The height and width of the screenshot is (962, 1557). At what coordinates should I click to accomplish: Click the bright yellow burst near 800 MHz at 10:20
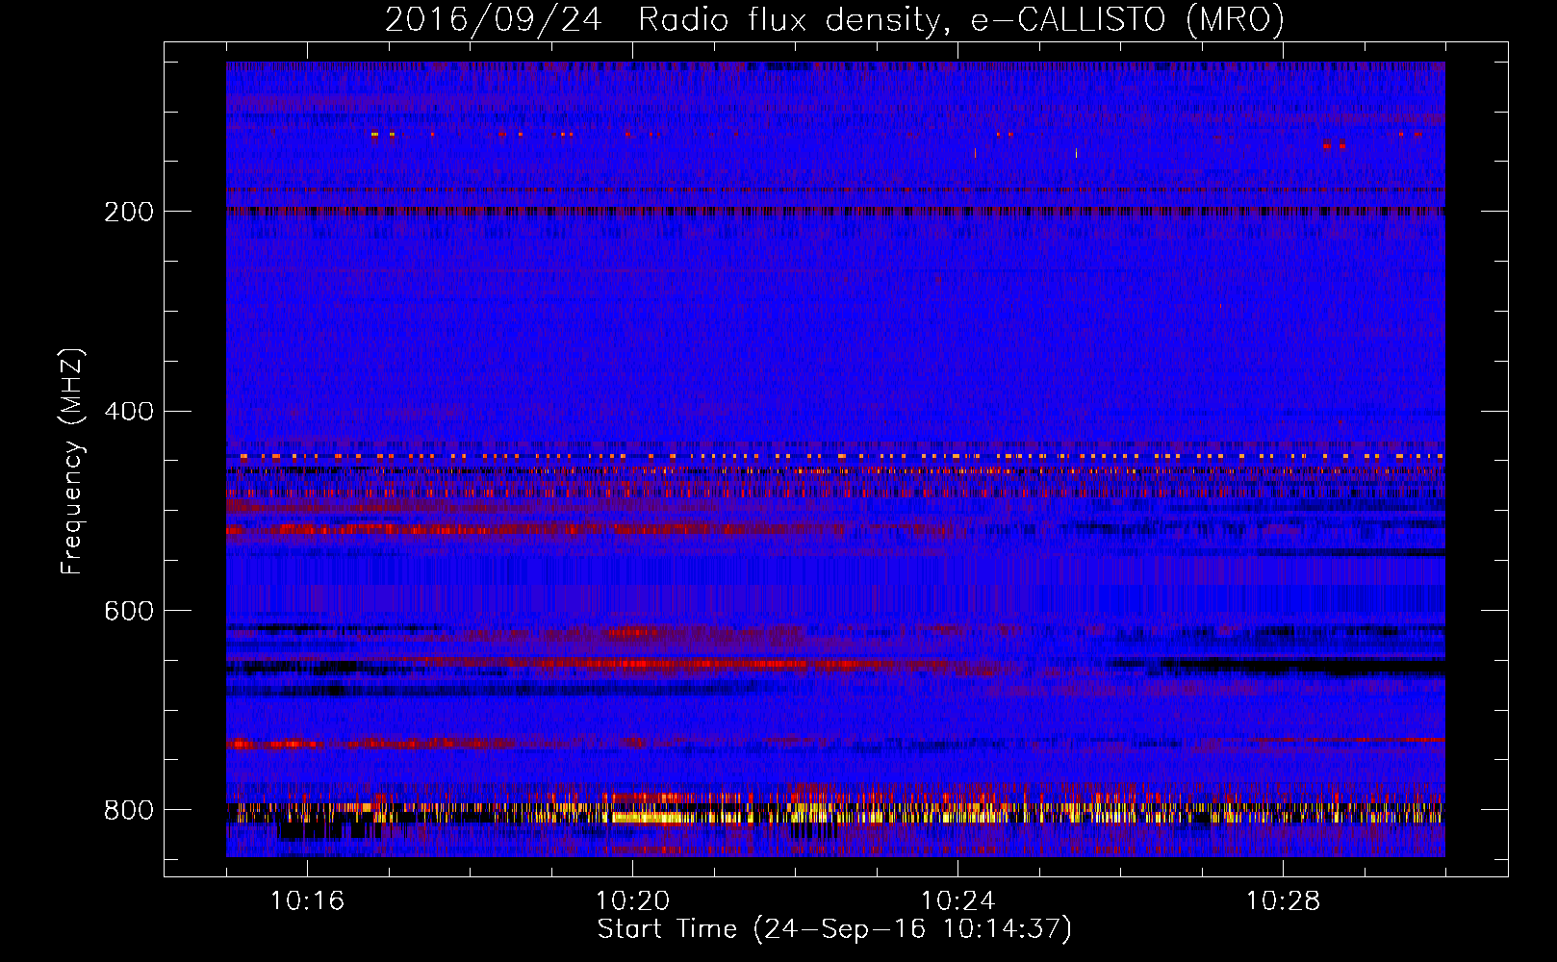pos(647,818)
